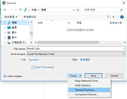
Task: Go up one folder level
Action: tap(20, 10)
